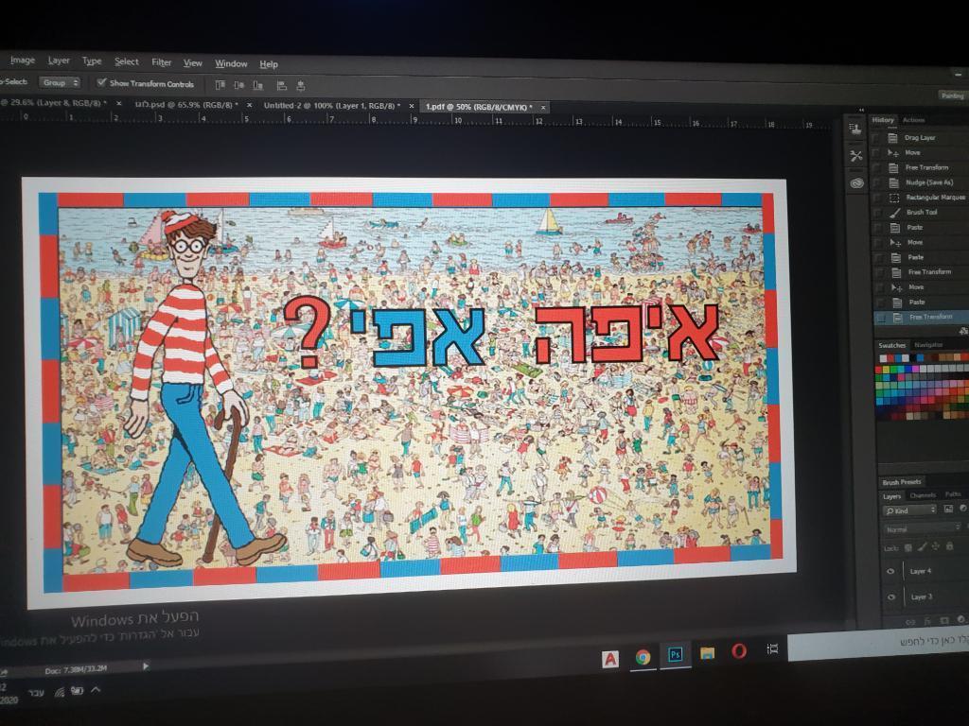This screenshot has width=969, height=726.
Task: Show hidden system tray icons chevron
Action: 96,690
